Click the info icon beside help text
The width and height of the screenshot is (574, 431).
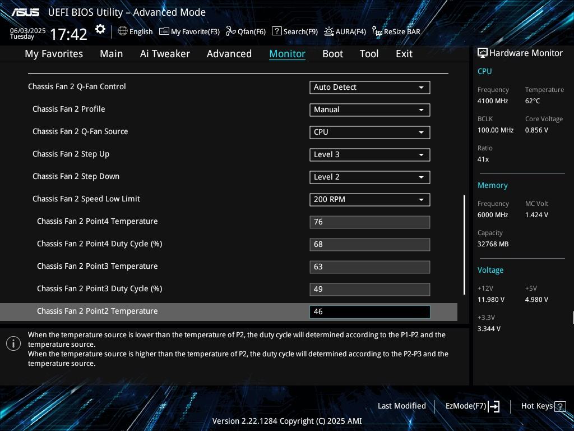tap(13, 343)
